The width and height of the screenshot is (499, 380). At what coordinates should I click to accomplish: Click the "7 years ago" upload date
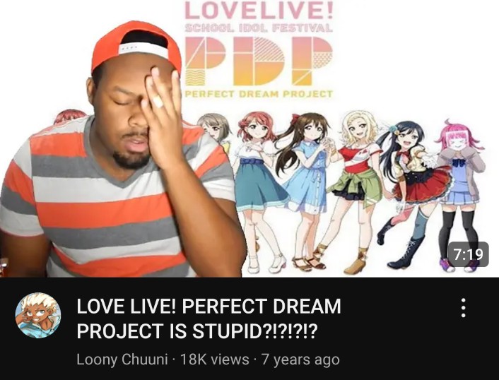tap(300, 360)
